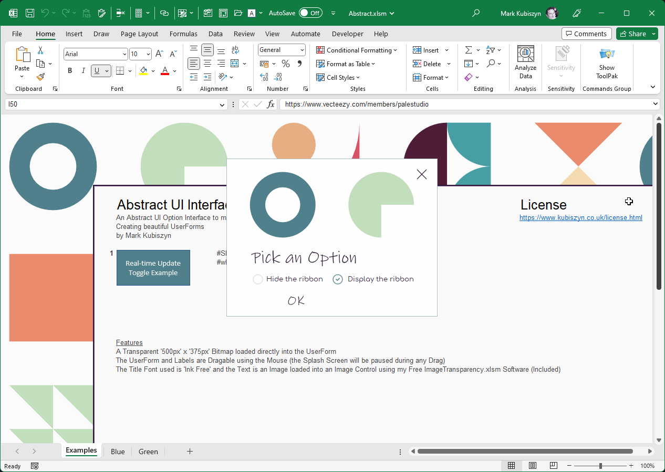Image resolution: width=665 pixels, height=472 pixels.
Task: Click the Percent Style icon
Action: 286,64
